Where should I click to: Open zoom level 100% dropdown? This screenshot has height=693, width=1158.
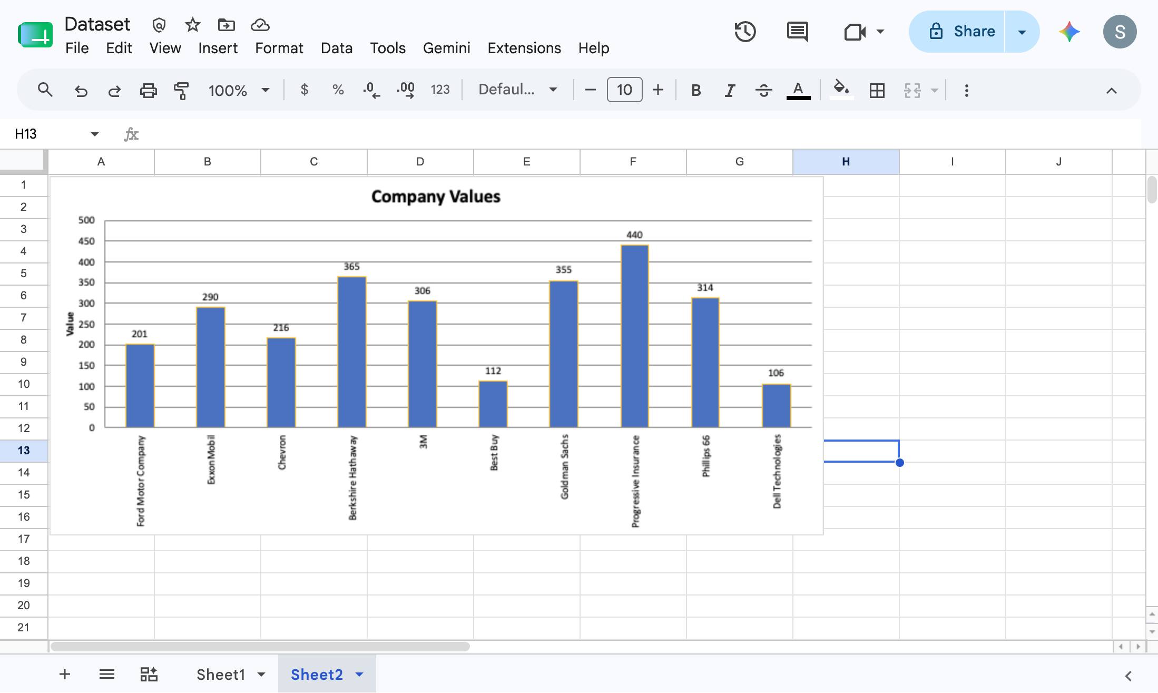tap(239, 90)
